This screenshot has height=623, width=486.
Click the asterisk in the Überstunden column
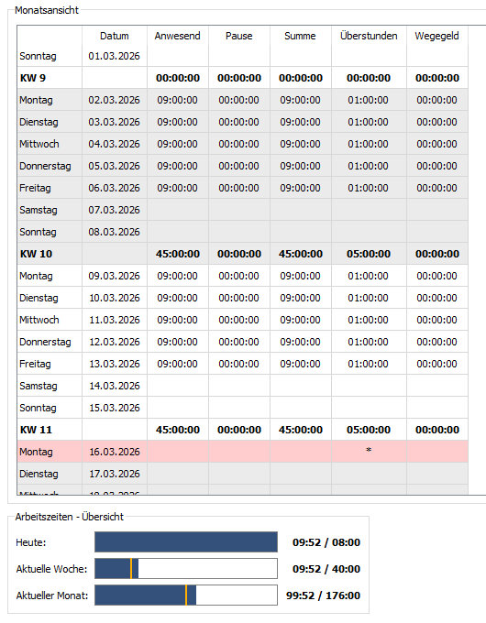click(x=369, y=451)
